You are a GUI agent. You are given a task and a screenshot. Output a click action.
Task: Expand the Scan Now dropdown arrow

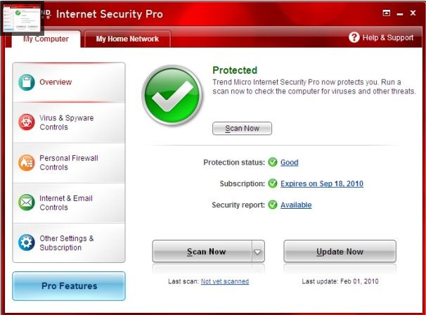(x=258, y=251)
